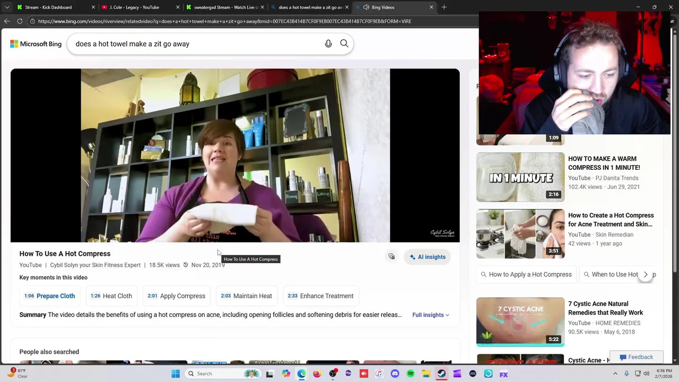
Task: Click the microphone icon in system tray
Action: [628, 374]
